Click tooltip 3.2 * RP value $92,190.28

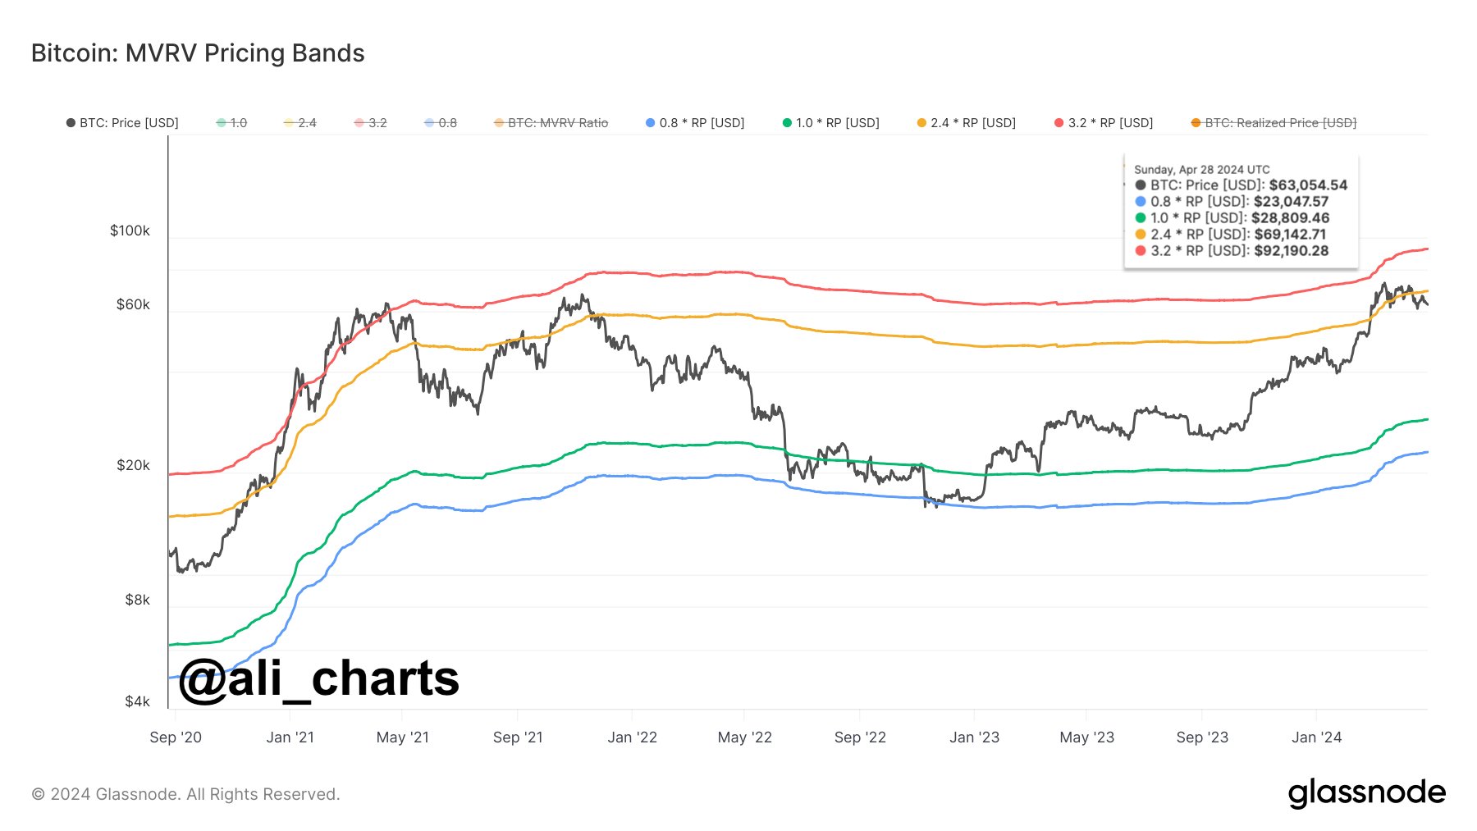pyautogui.click(x=1292, y=251)
